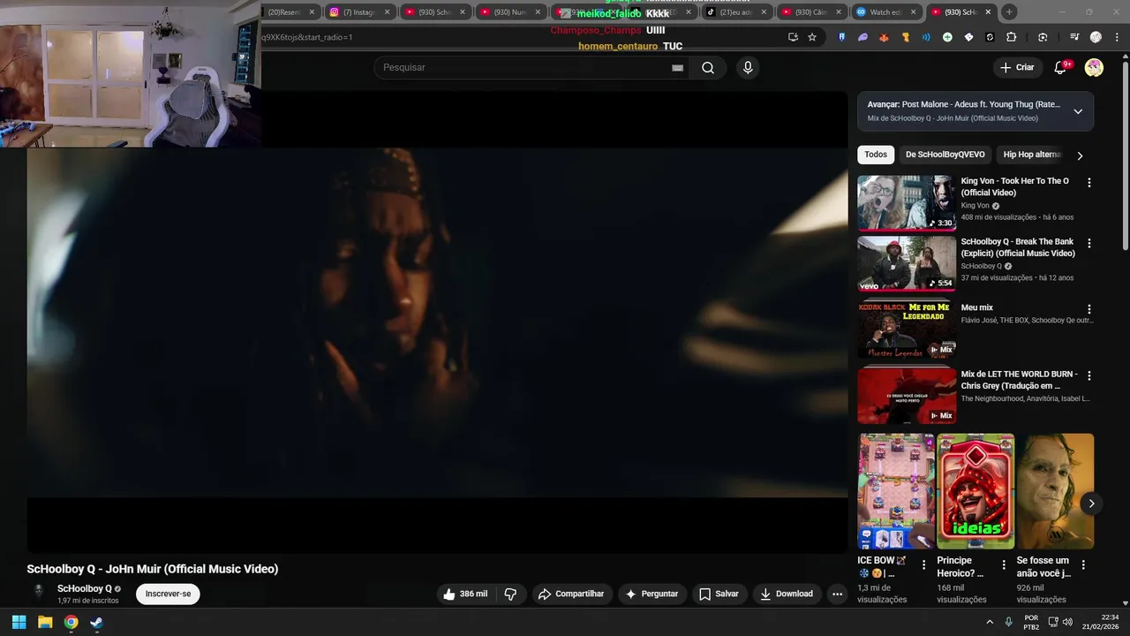The image size is (1130, 636).
Task: Open options for King Von video
Action: [x=1089, y=182]
